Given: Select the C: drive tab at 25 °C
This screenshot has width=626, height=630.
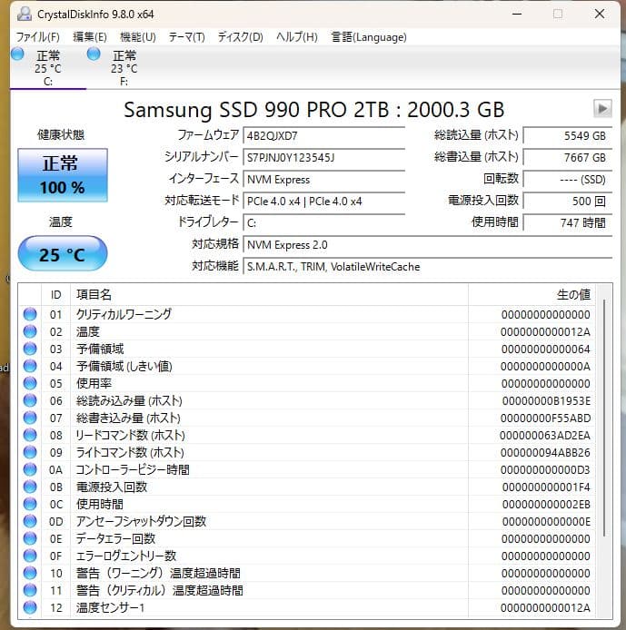Looking at the screenshot, I should point(48,67).
